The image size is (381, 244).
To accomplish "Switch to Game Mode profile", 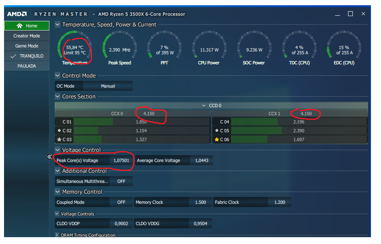I will (x=27, y=46).
